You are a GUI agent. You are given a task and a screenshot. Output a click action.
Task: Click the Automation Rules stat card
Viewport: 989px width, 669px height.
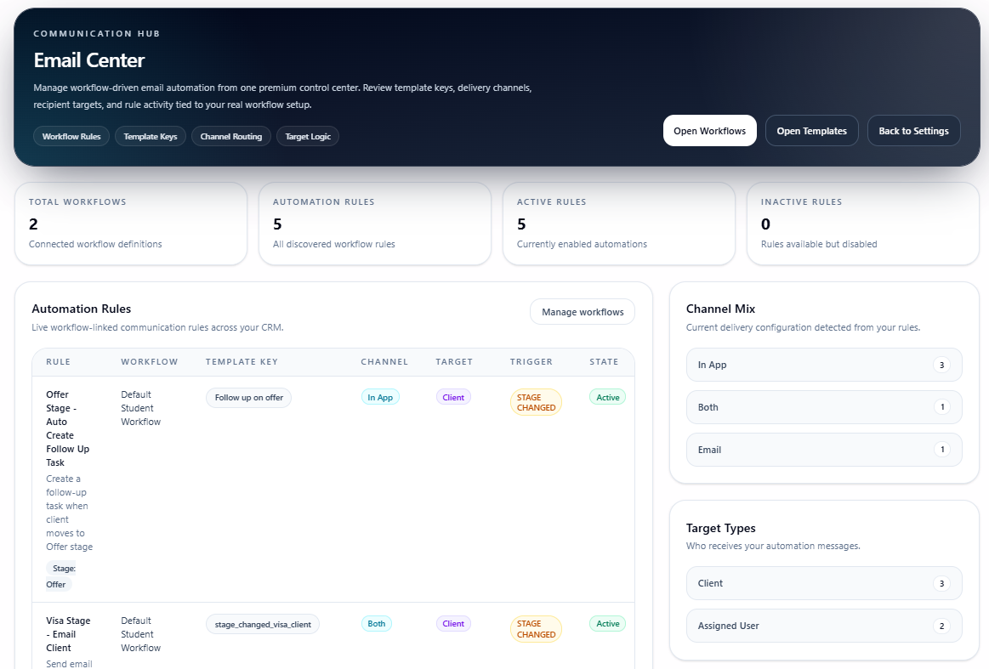click(x=375, y=224)
